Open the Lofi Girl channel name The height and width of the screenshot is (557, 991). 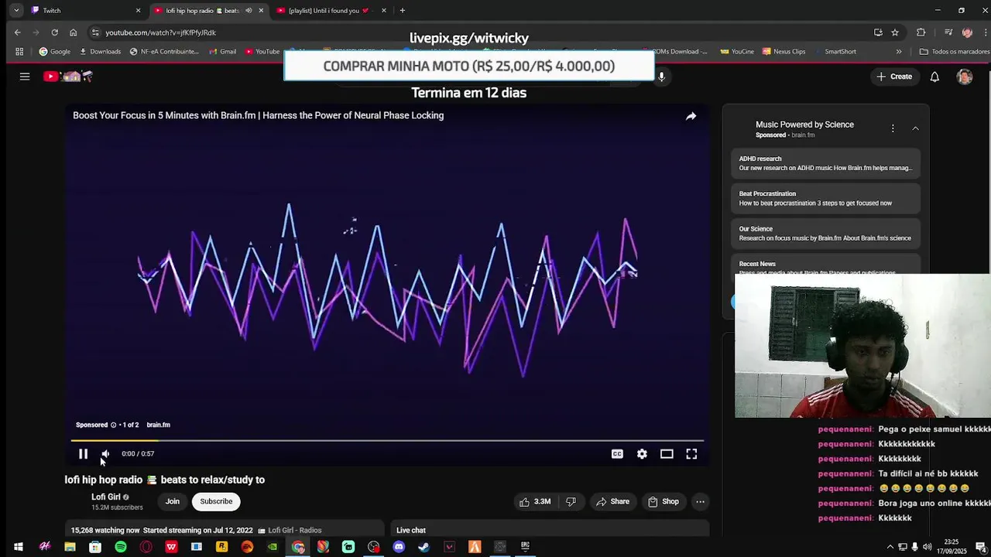point(105,497)
